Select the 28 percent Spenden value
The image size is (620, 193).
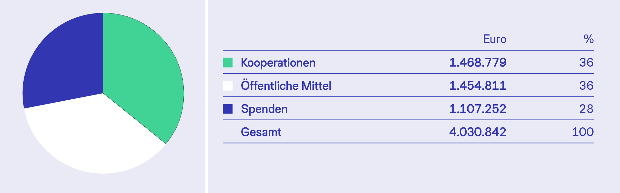pyautogui.click(x=586, y=109)
